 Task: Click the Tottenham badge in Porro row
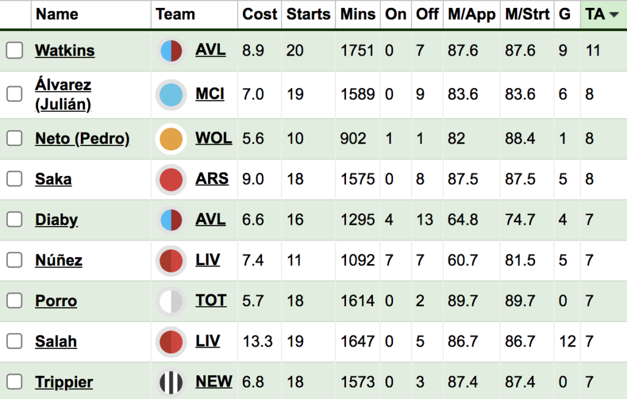pos(171,301)
